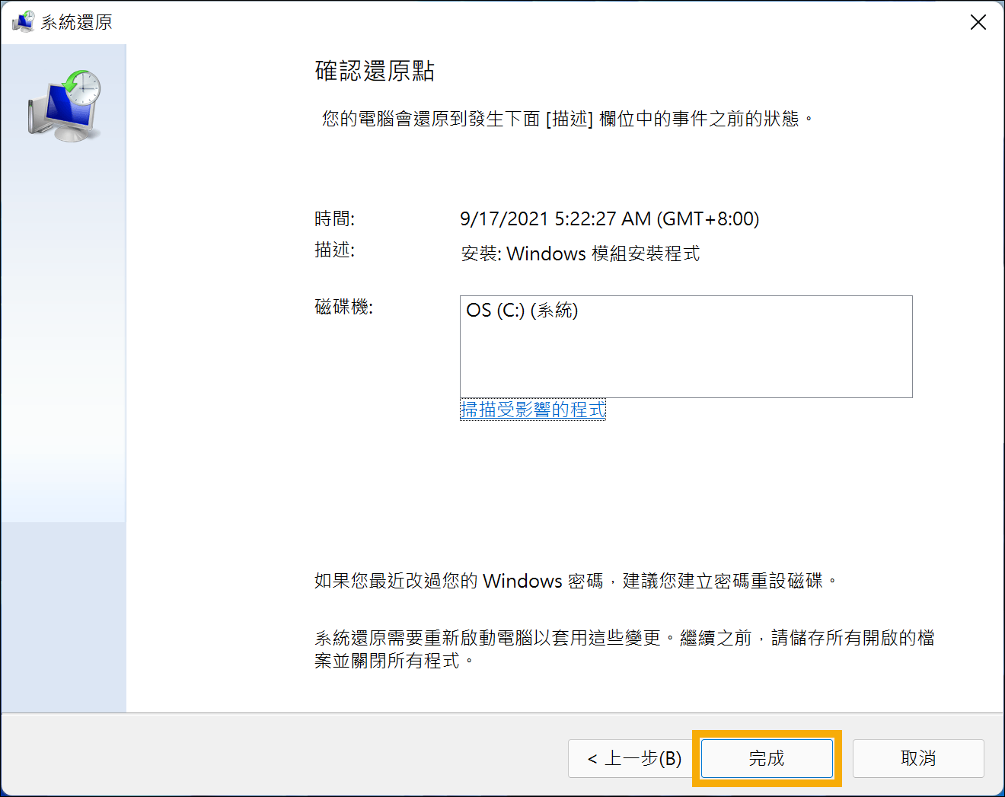Open the 掃描受影響的程式 link

tap(533, 410)
